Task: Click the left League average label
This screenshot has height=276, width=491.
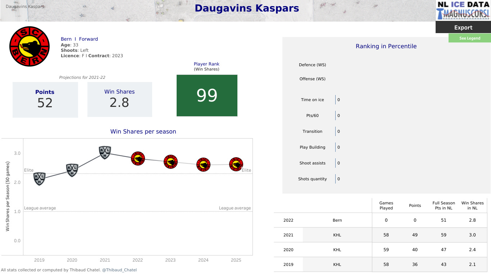Action: (x=40, y=208)
